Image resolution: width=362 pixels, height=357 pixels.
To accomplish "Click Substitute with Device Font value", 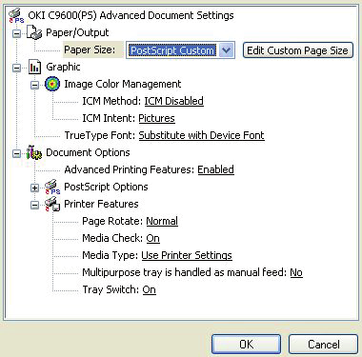I will point(201,135).
